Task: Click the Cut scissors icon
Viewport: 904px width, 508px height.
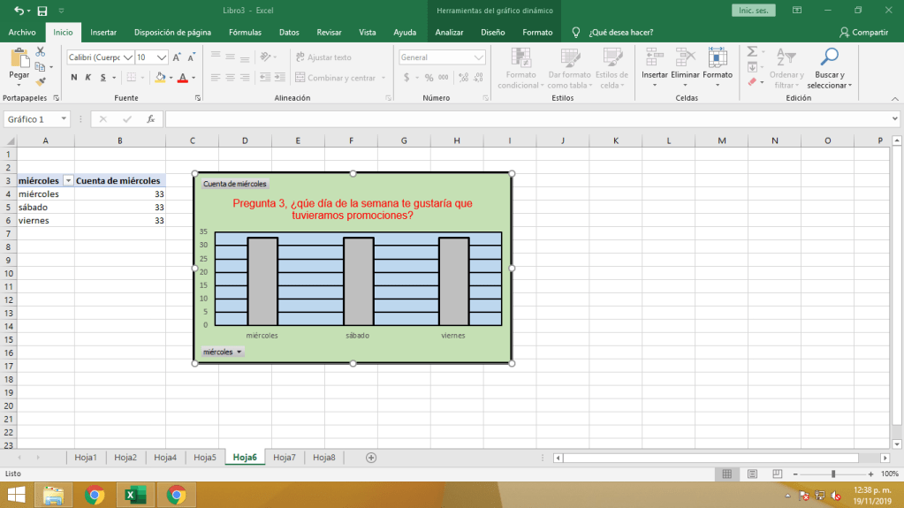Action: [41, 54]
